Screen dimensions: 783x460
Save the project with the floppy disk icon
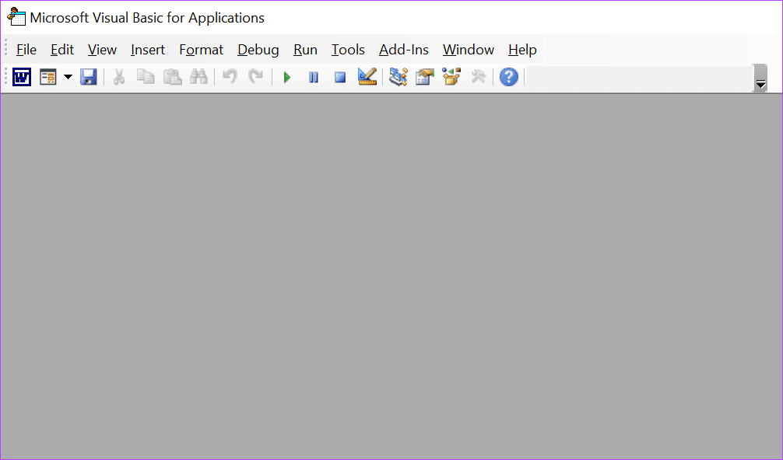click(x=89, y=77)
